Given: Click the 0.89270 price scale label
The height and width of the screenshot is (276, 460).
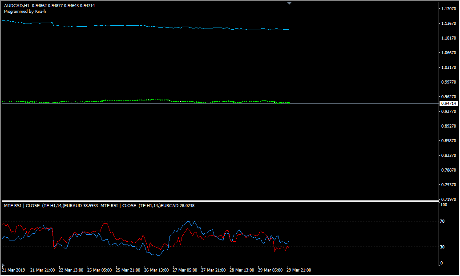Looking at the screenshot, I should pyautogui.click(x=448, y=126).
